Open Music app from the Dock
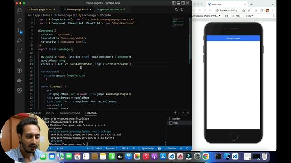 (x=146, y=157)
